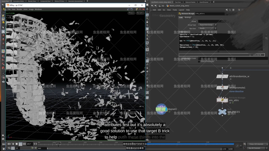The height and width of the screenshot is (151, 269).
Task: Stop playback in MPlay
Action: pos(17,144)
